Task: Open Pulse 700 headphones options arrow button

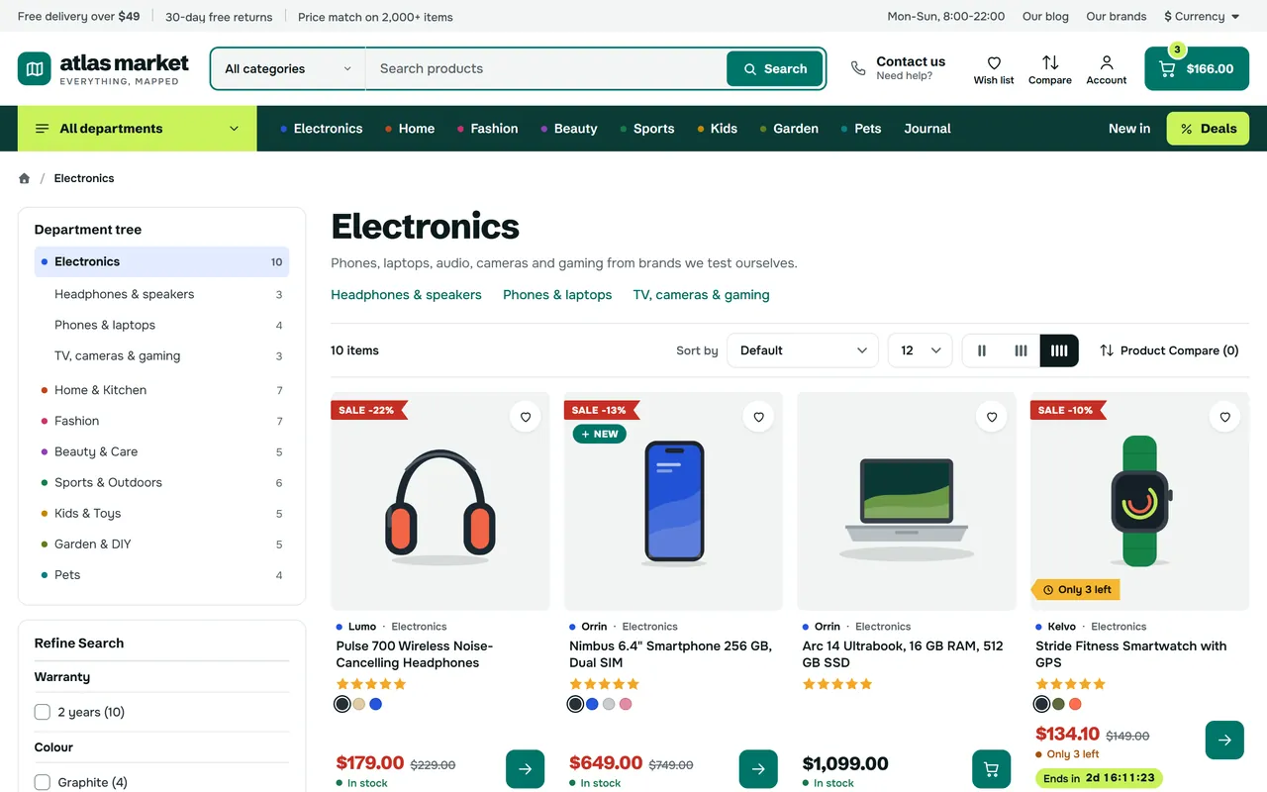Action: coord(526,769)
